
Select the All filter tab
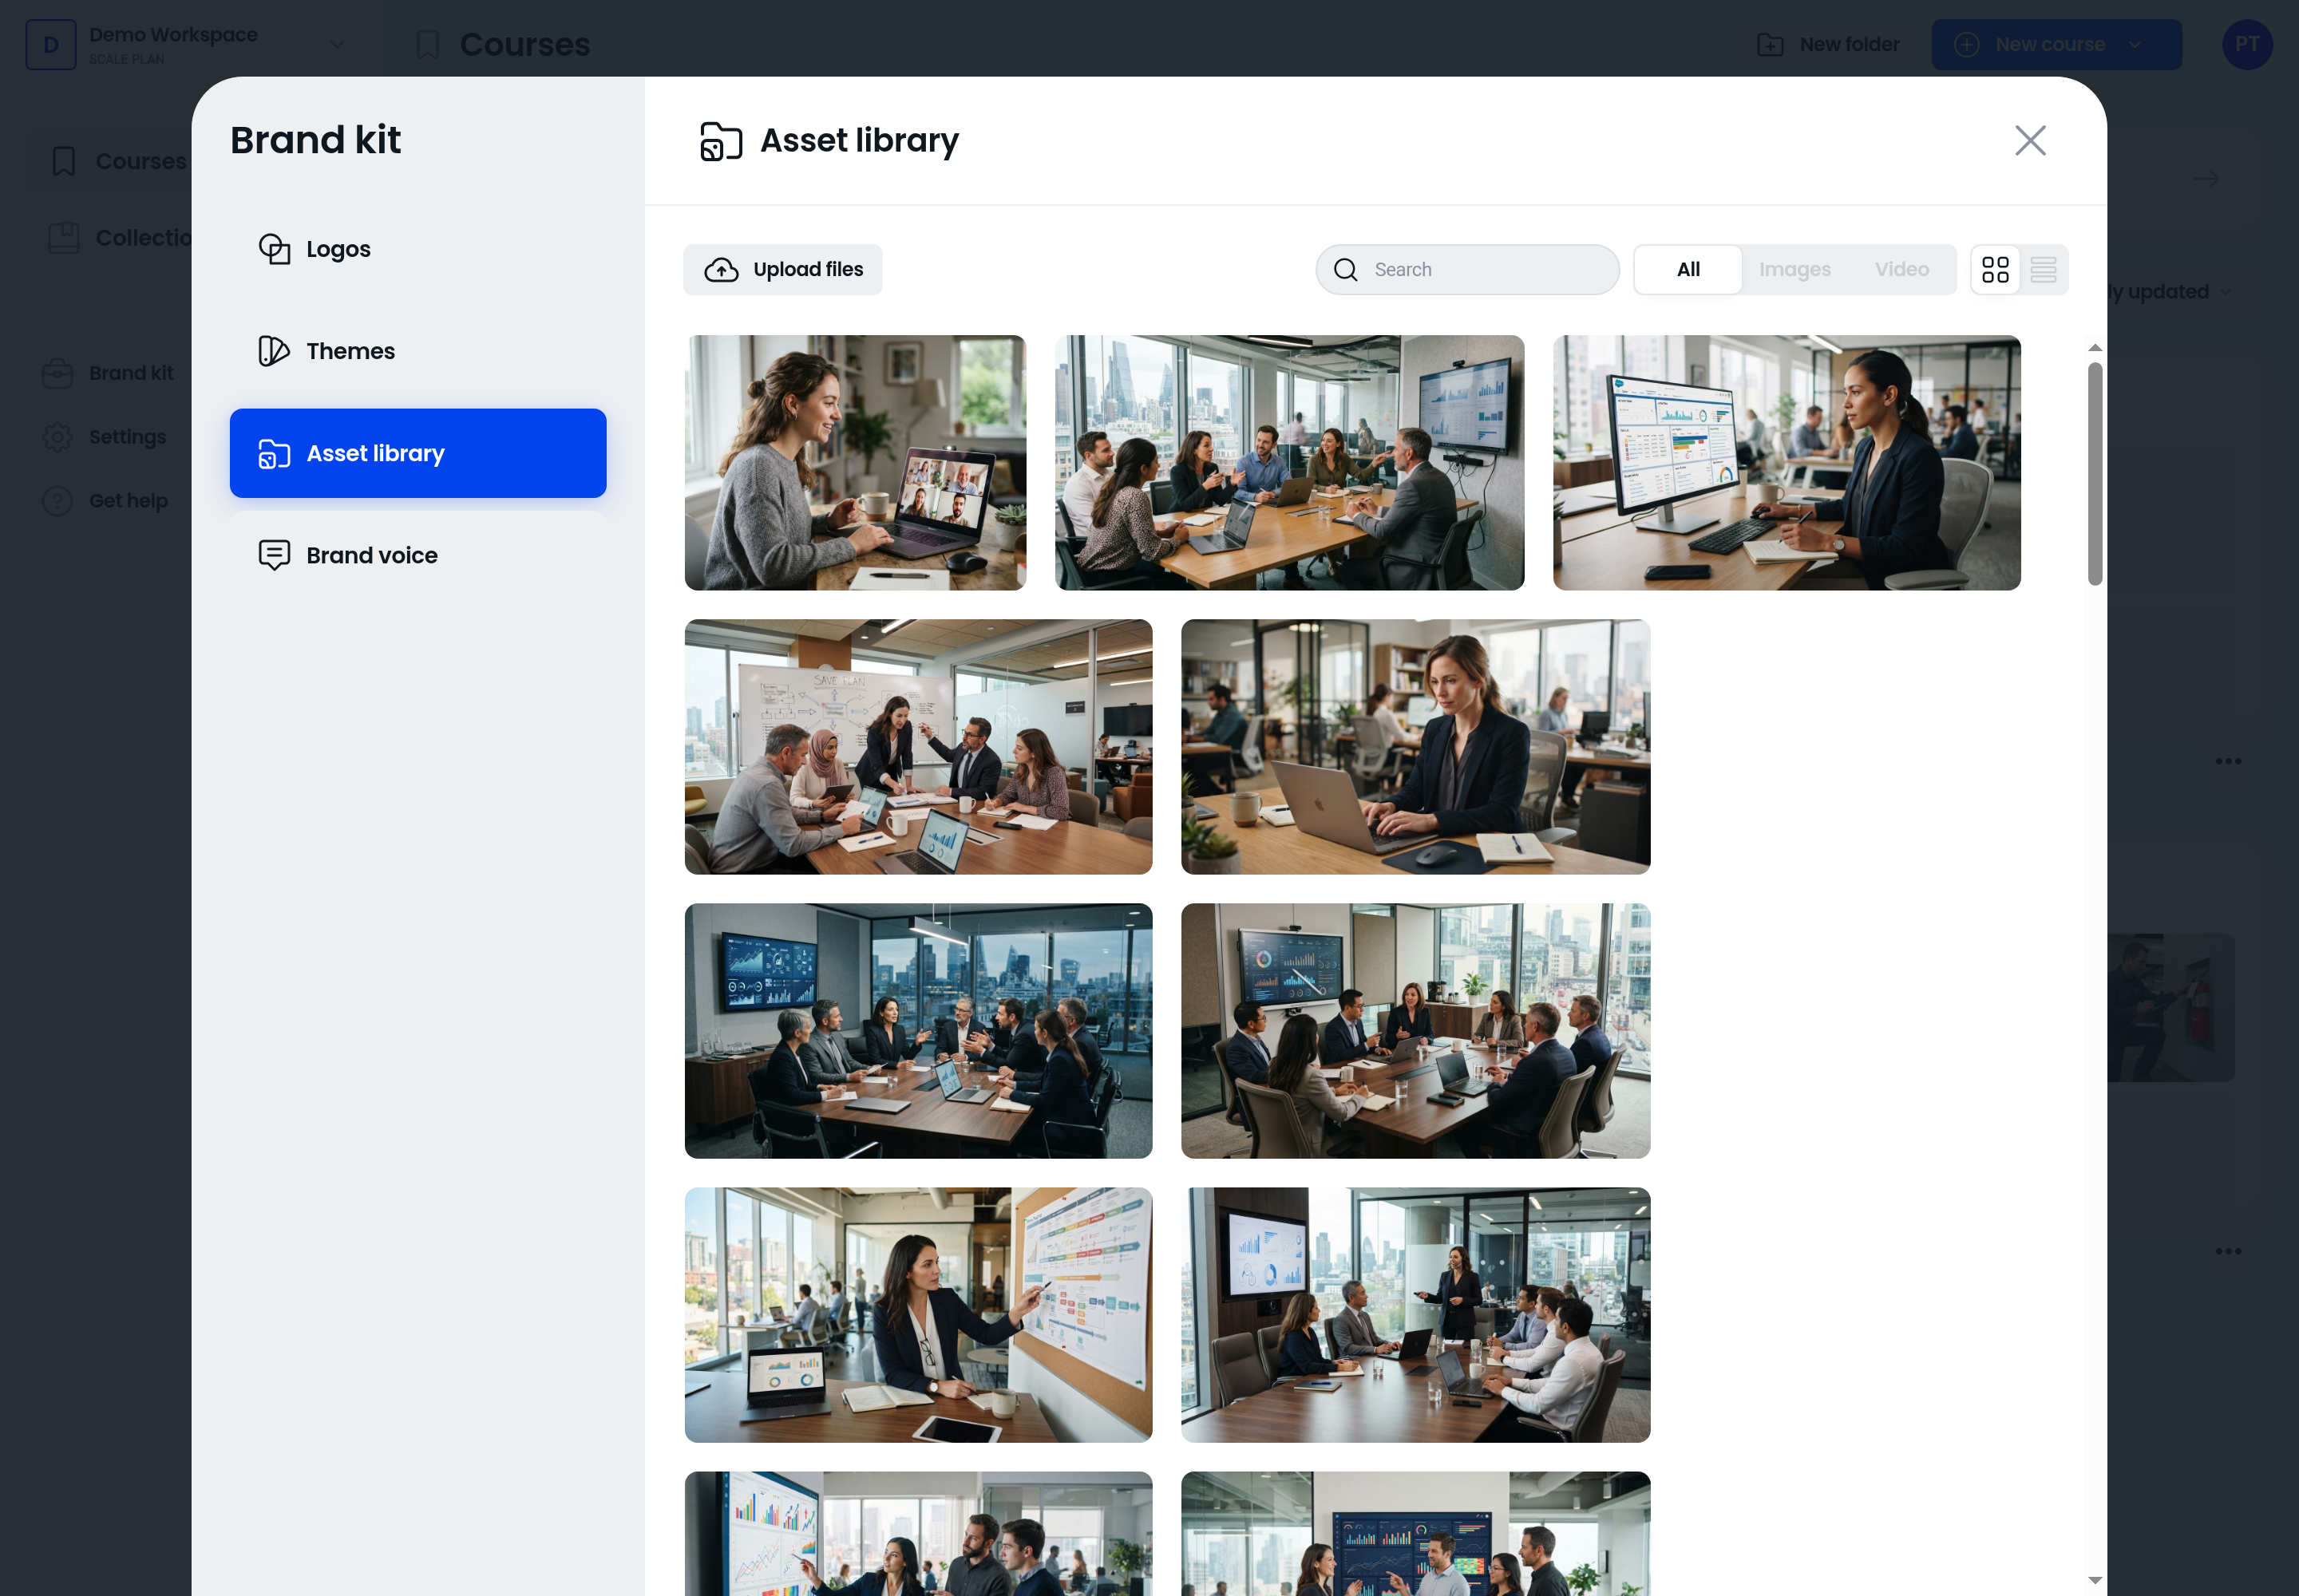[x=1688, y=269]
